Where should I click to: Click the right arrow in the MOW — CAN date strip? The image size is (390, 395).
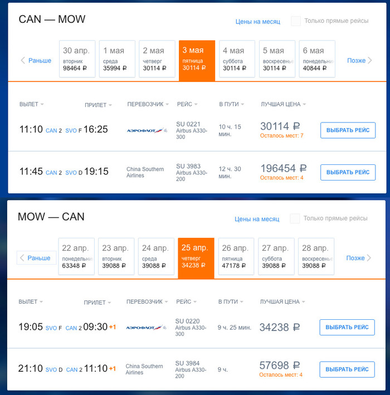(369, 258)
